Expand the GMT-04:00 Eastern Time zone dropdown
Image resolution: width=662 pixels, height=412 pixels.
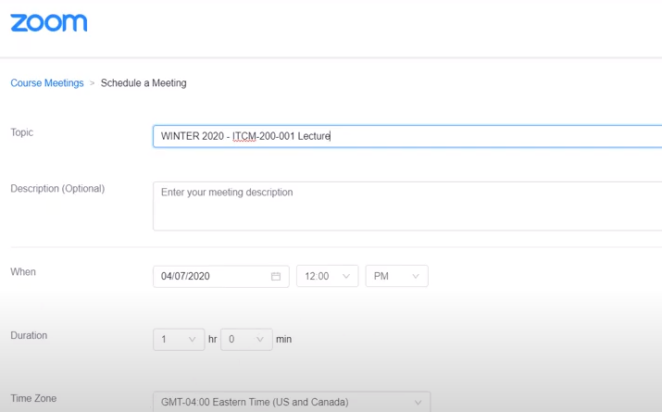click(291, 402)
